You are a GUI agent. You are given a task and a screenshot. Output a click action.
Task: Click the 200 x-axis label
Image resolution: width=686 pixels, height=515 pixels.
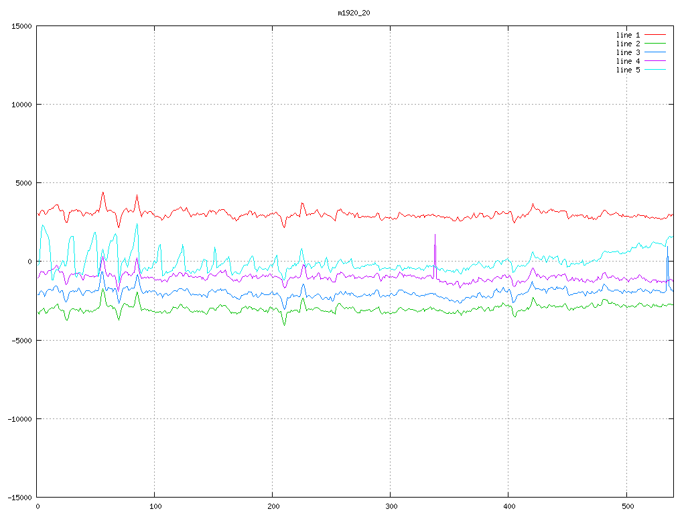click(x=273, y=507)
